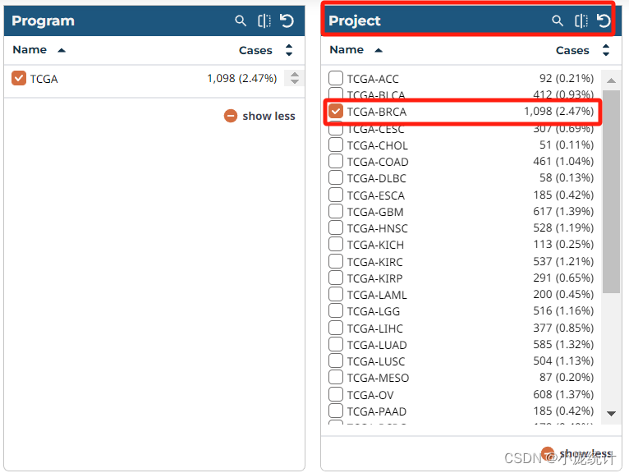Sort Project list by Cases
The height and width of the screenshot is (473, 629).
coord(583,50)
